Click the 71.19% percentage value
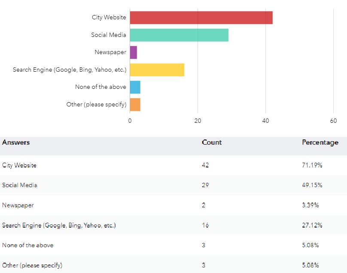The width and height of the screenshot is (347, 273). [x=312, y=165]
